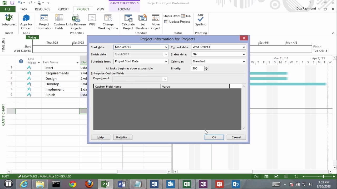Open the WBS menu
This screenshot has height=189, width=337.
92,22
